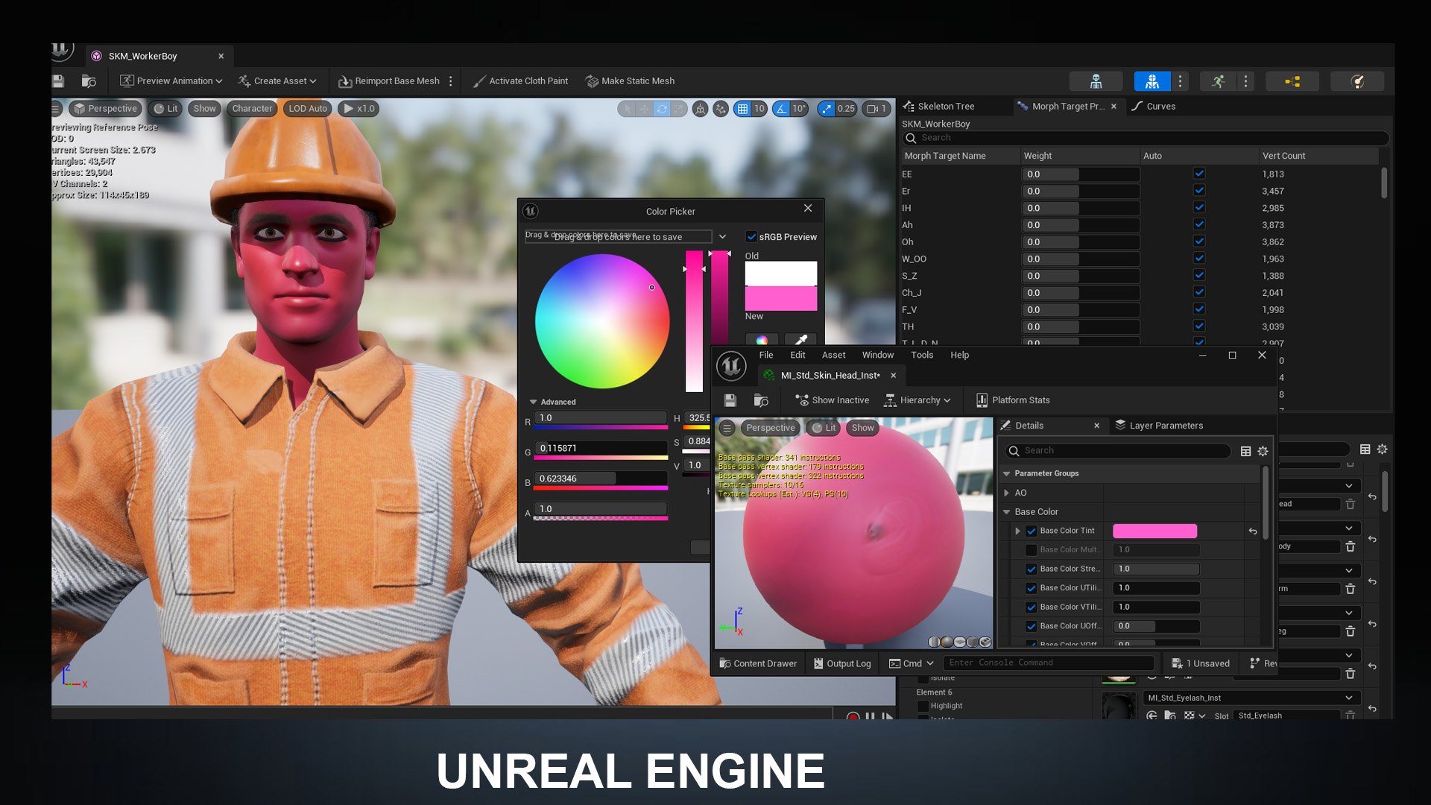The image size is (1431, 805).
Task: Toggle rotation snap angle icon
Action: click(x=781, y=109)
